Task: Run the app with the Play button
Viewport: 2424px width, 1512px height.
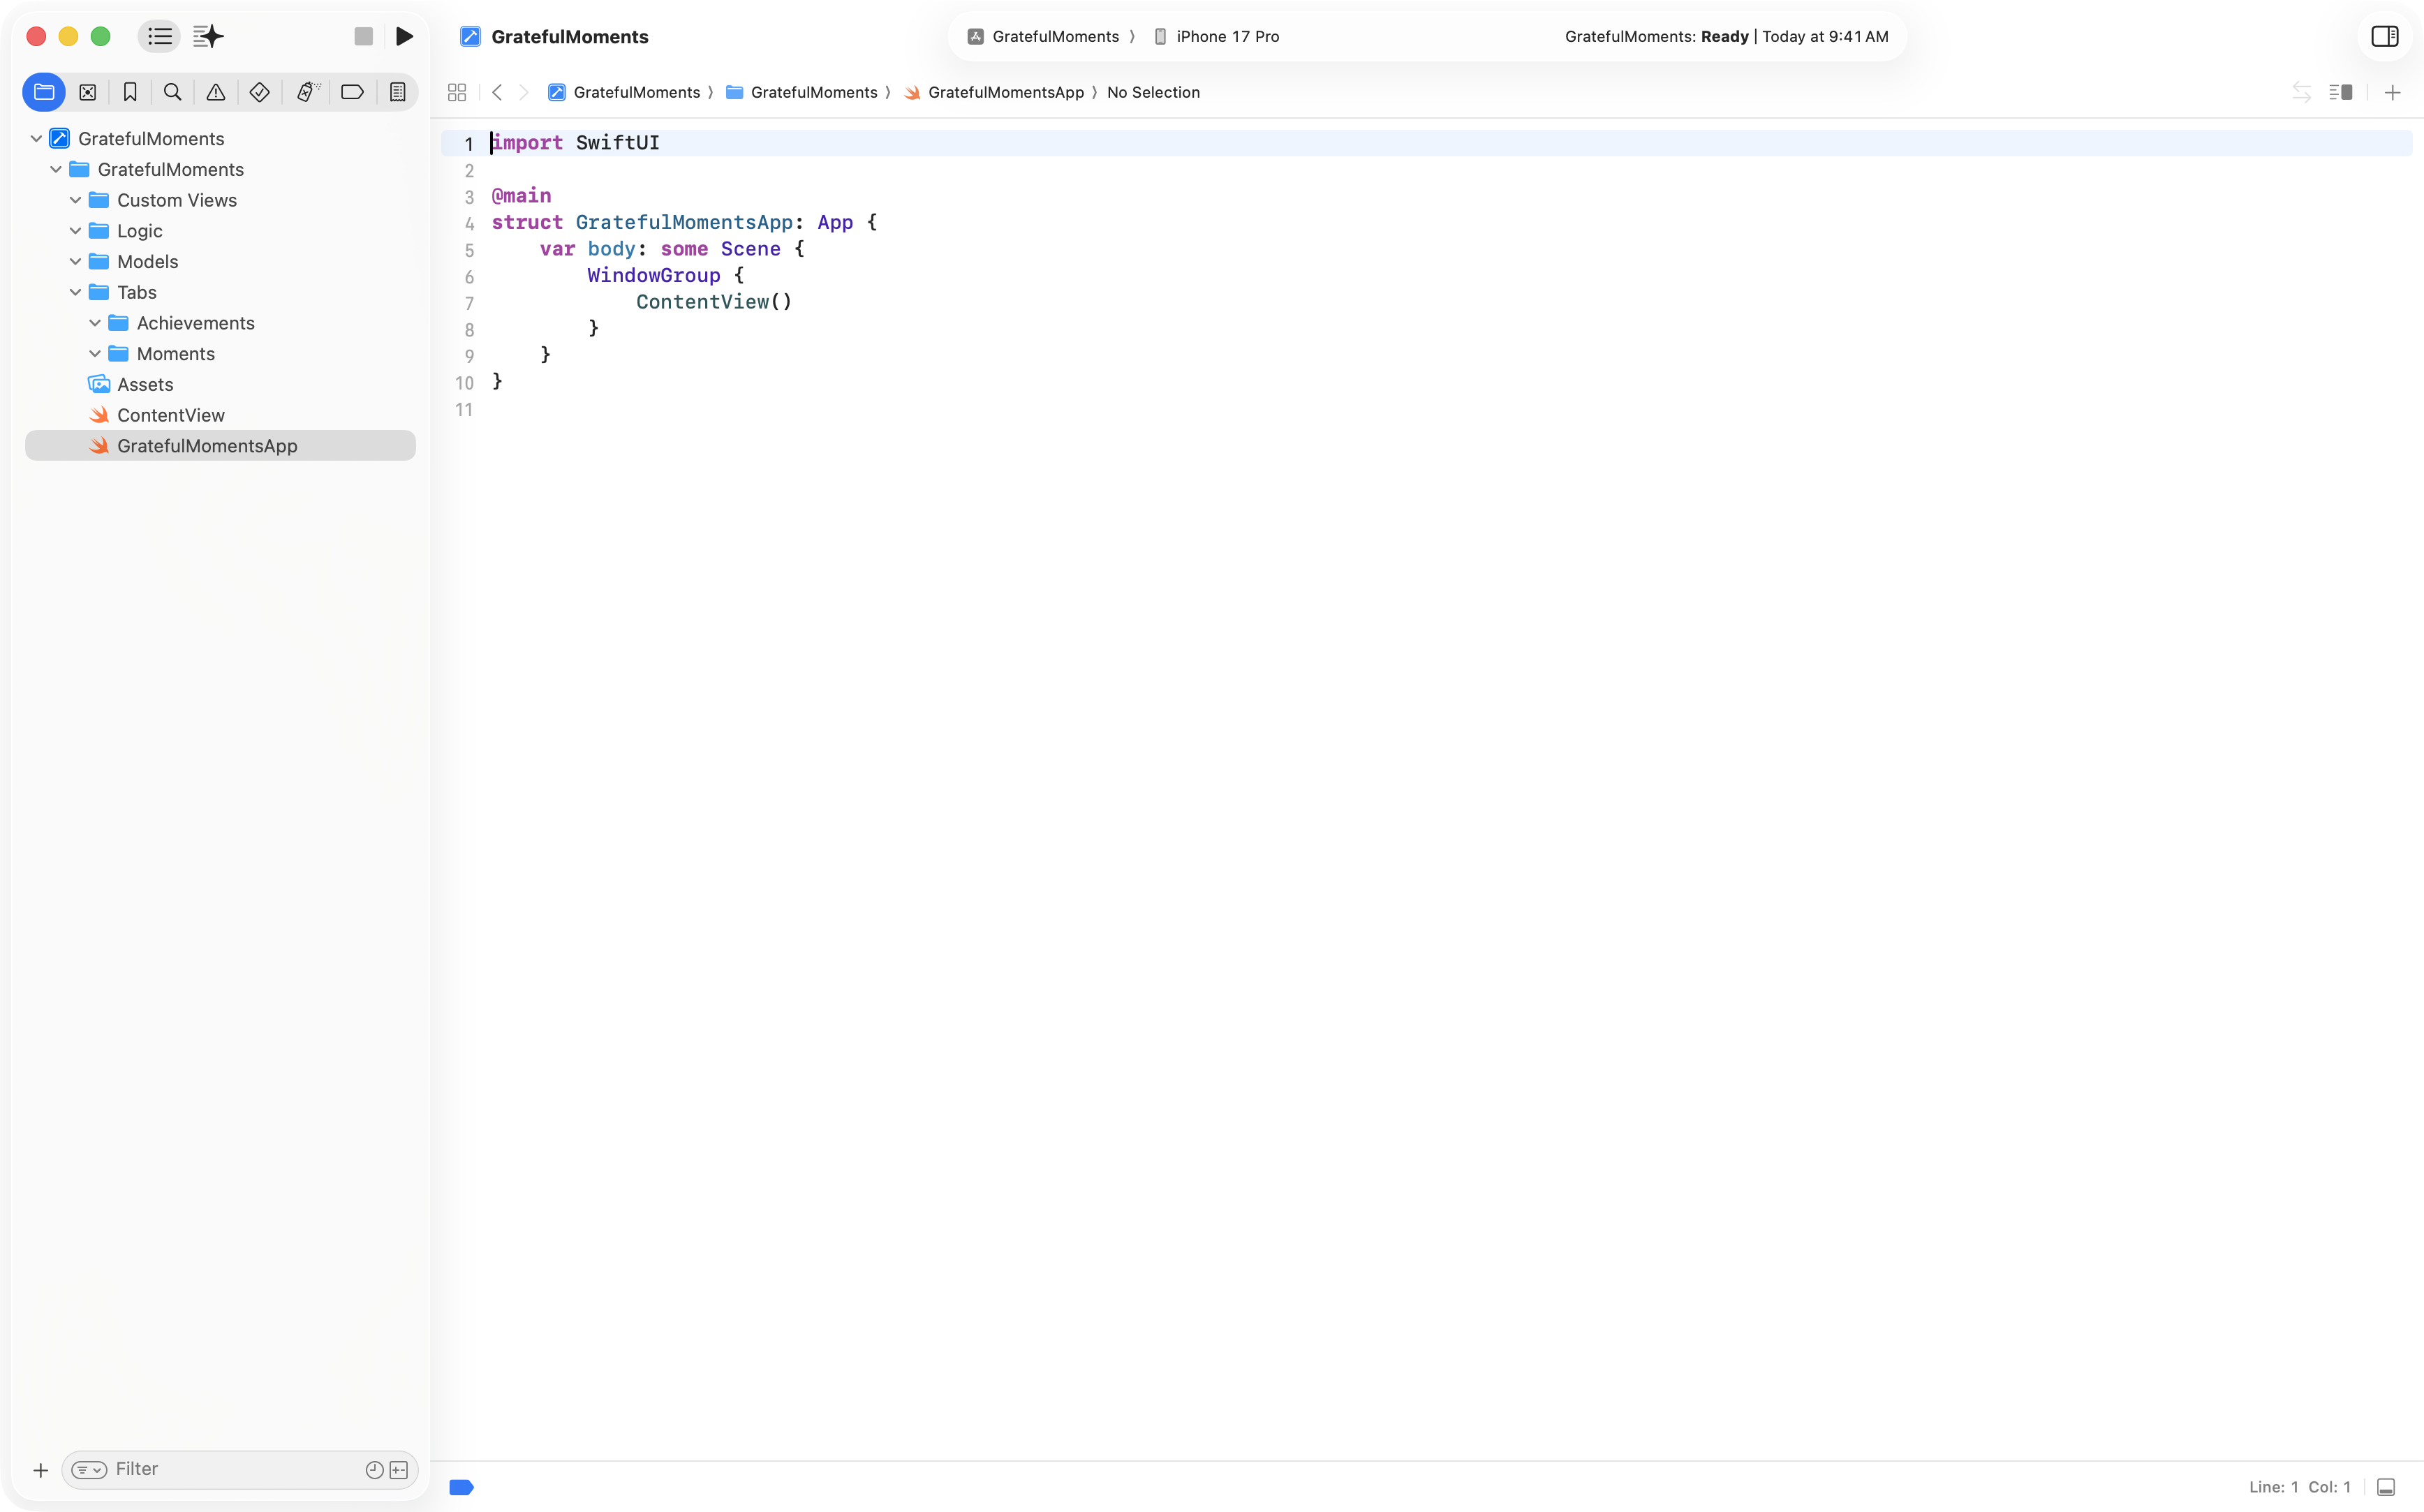Action: pyautogui.click(x=405, y=36)
